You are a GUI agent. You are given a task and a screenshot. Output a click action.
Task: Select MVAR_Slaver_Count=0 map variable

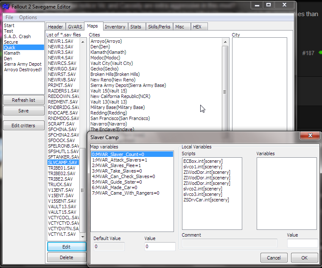132,154
